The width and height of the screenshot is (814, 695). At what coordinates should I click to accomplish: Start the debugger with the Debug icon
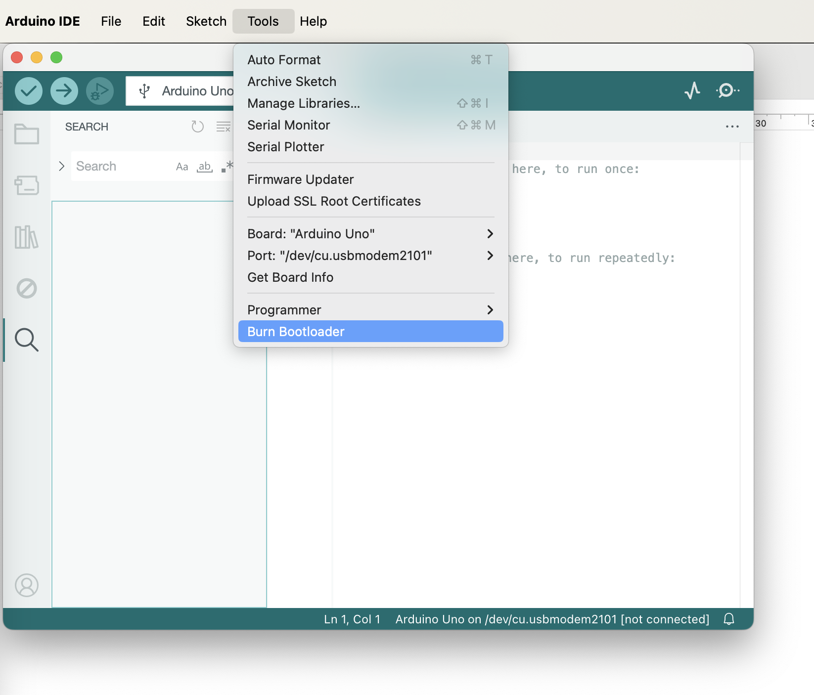tap(100, 91)
